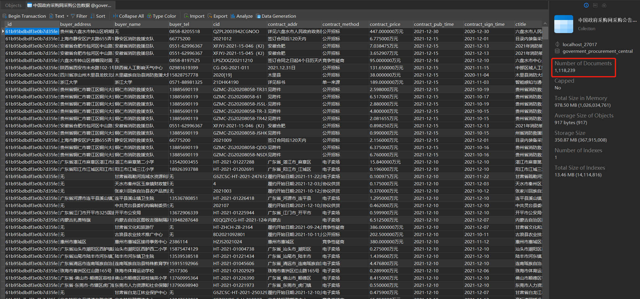Viewport: 640px width, 299px height.
Task: Click the buyer_name column header
Action: click(128, 24)
